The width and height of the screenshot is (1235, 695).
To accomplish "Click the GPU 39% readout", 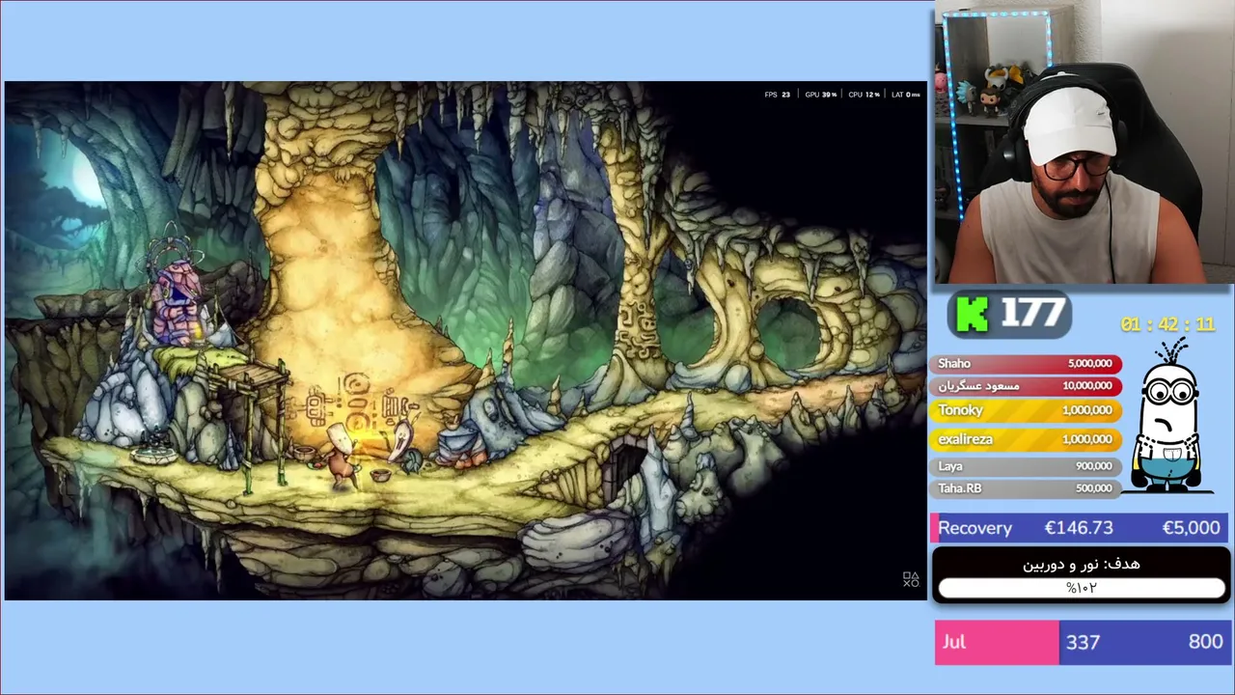I will [821, 95].
